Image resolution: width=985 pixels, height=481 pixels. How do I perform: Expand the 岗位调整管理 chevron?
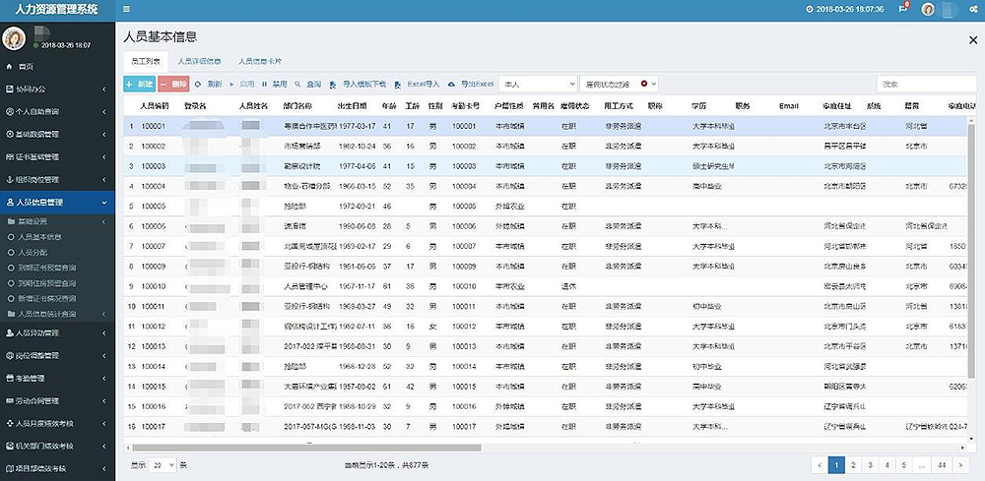[103, 355]
